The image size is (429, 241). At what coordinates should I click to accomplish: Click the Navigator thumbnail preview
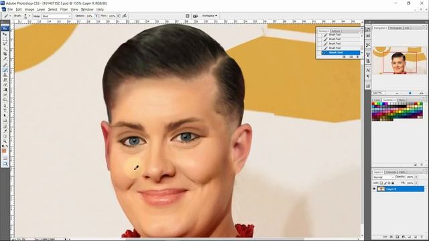tap(400, 60)
